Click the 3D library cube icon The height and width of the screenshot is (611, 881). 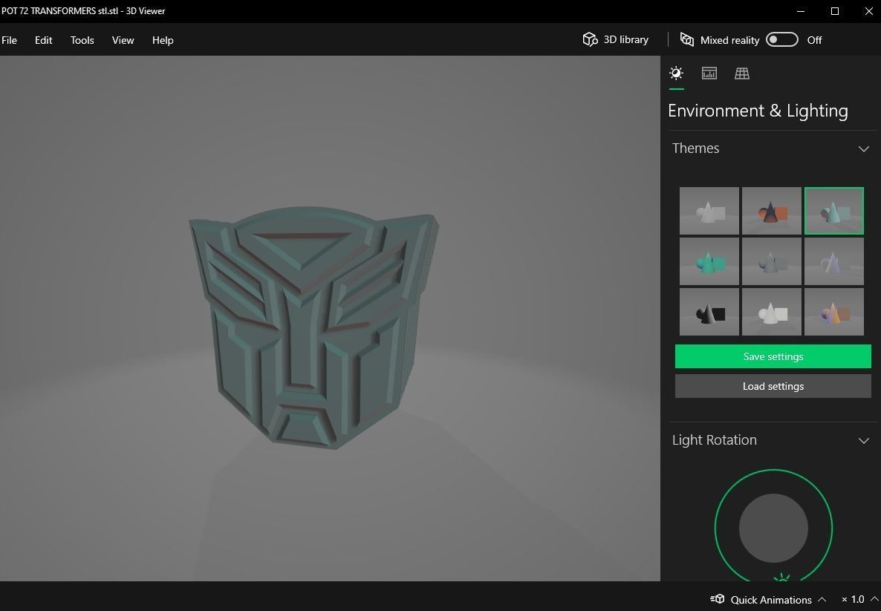590,39
